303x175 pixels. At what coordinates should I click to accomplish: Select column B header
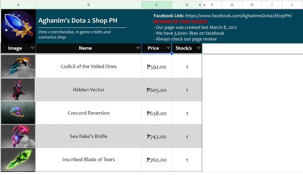pos(89,5)
